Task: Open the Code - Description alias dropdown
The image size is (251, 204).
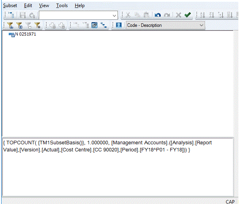Action: 202,25
